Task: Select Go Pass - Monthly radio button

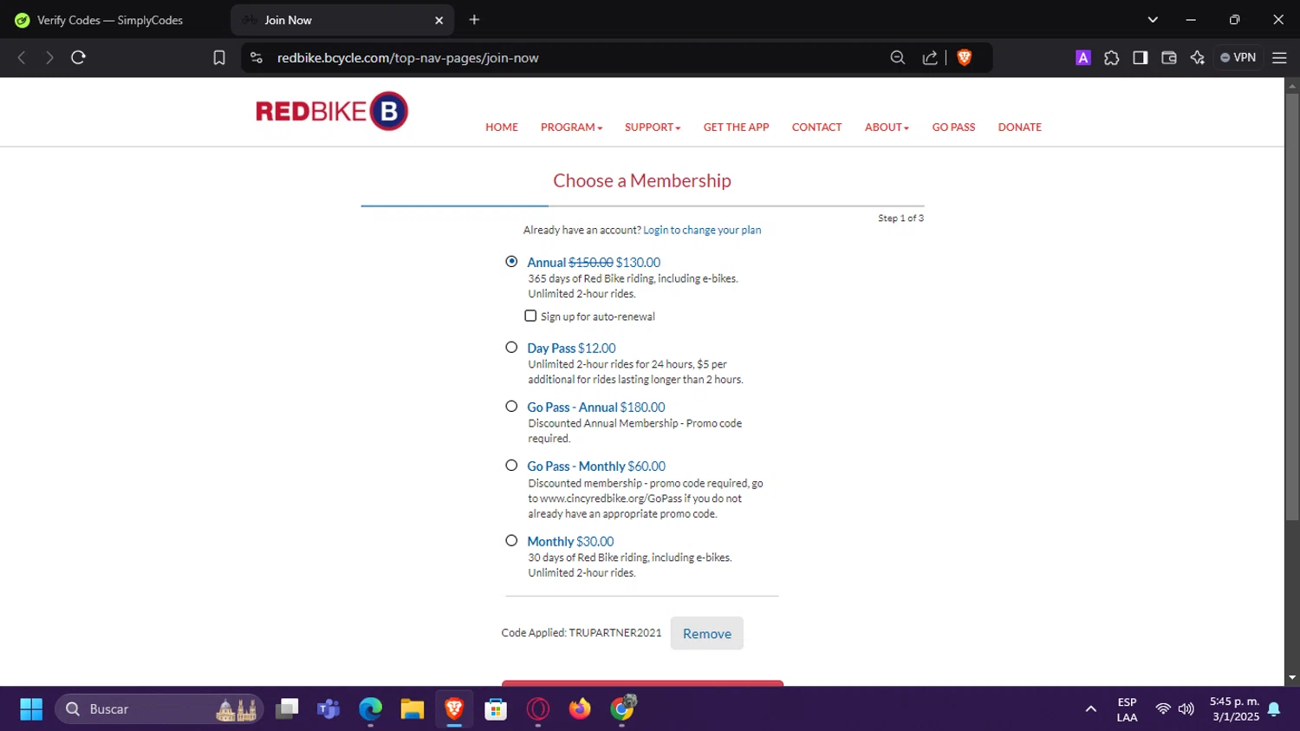Action: click(511, 465)
